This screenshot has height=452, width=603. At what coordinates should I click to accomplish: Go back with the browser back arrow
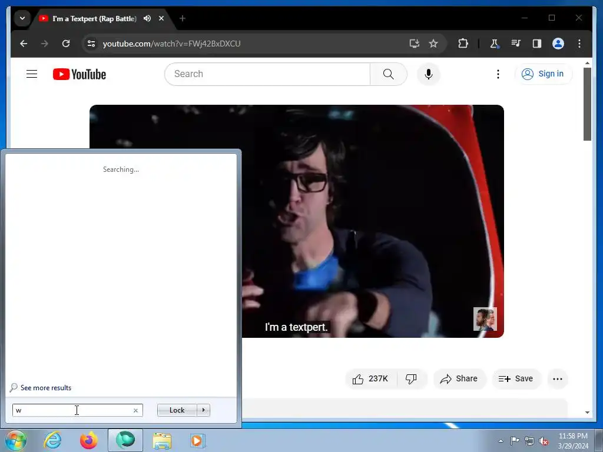click(x=24, y=44)
